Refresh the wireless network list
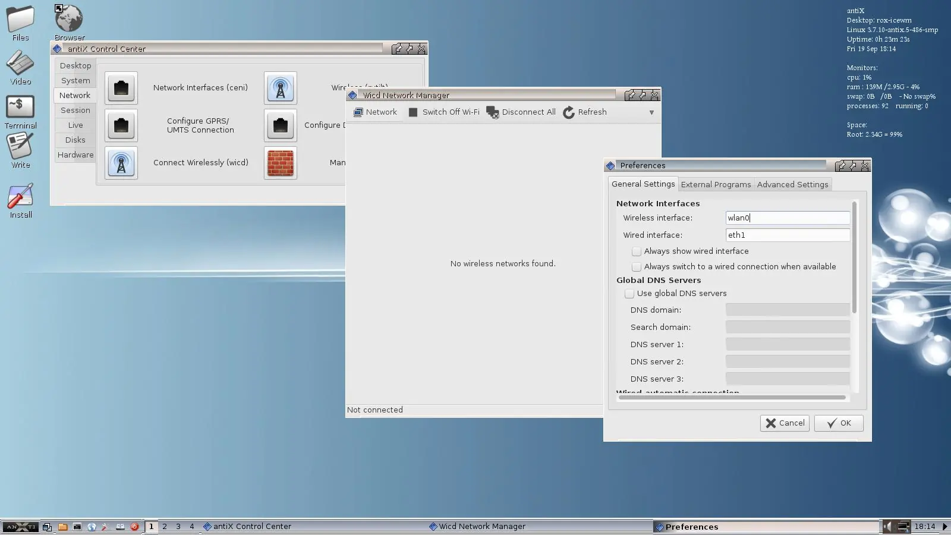The image size is (951, 535). coord(585,112)
